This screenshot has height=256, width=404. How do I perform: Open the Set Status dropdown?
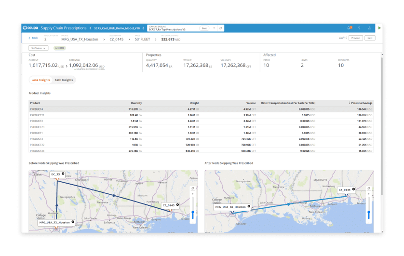click(39, 48)
